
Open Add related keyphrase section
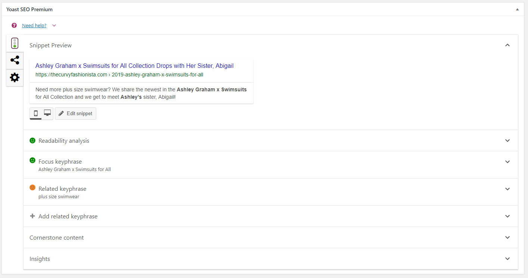pos(68,217)
